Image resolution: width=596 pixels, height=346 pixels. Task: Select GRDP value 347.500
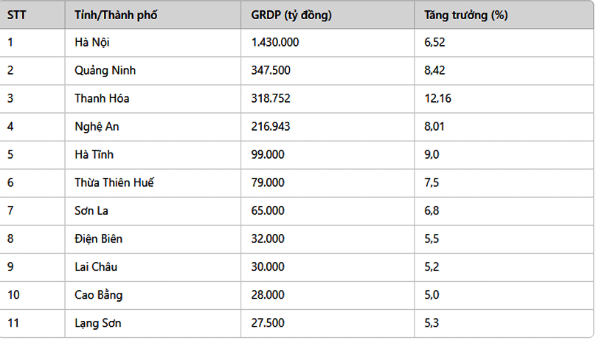pos(328,71)
